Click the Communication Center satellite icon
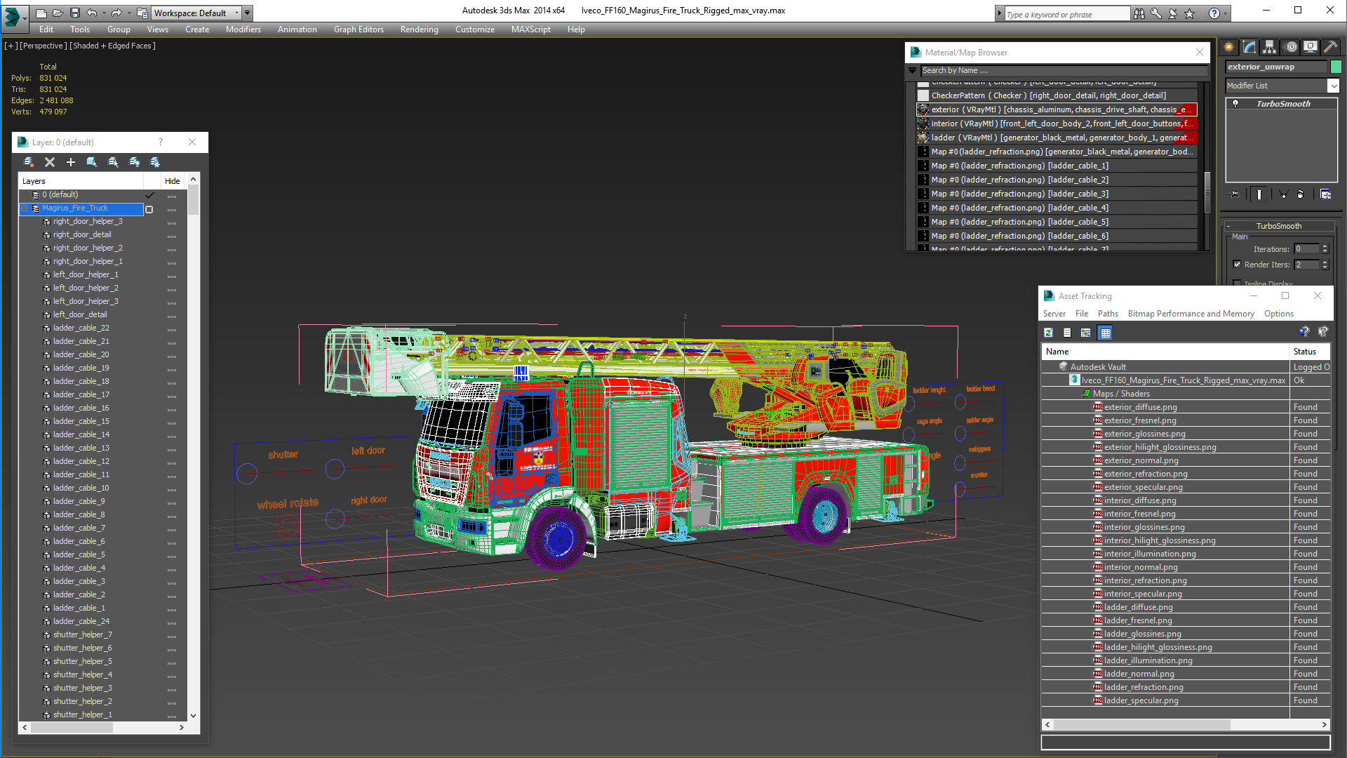 1172,13
